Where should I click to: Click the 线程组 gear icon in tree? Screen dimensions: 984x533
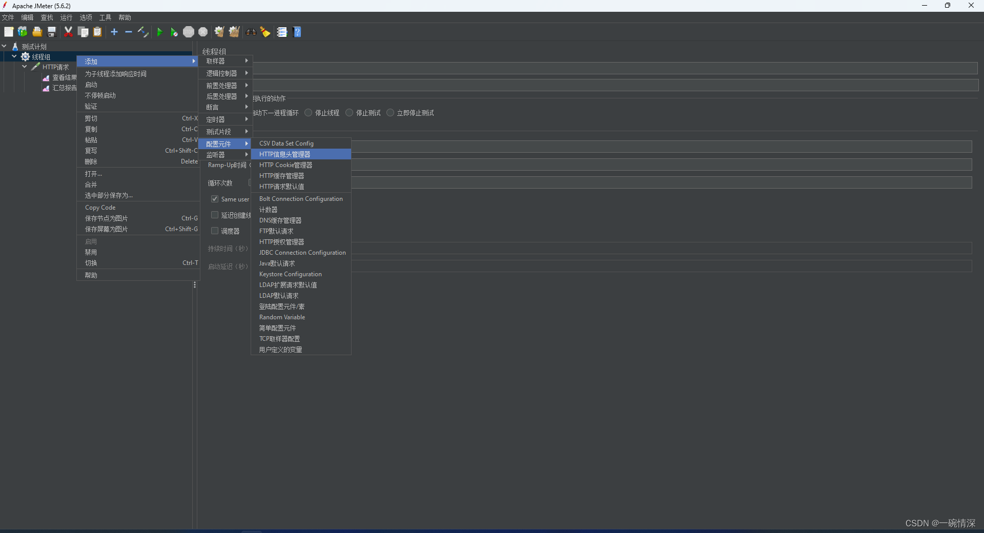click(x=25, y=56)
